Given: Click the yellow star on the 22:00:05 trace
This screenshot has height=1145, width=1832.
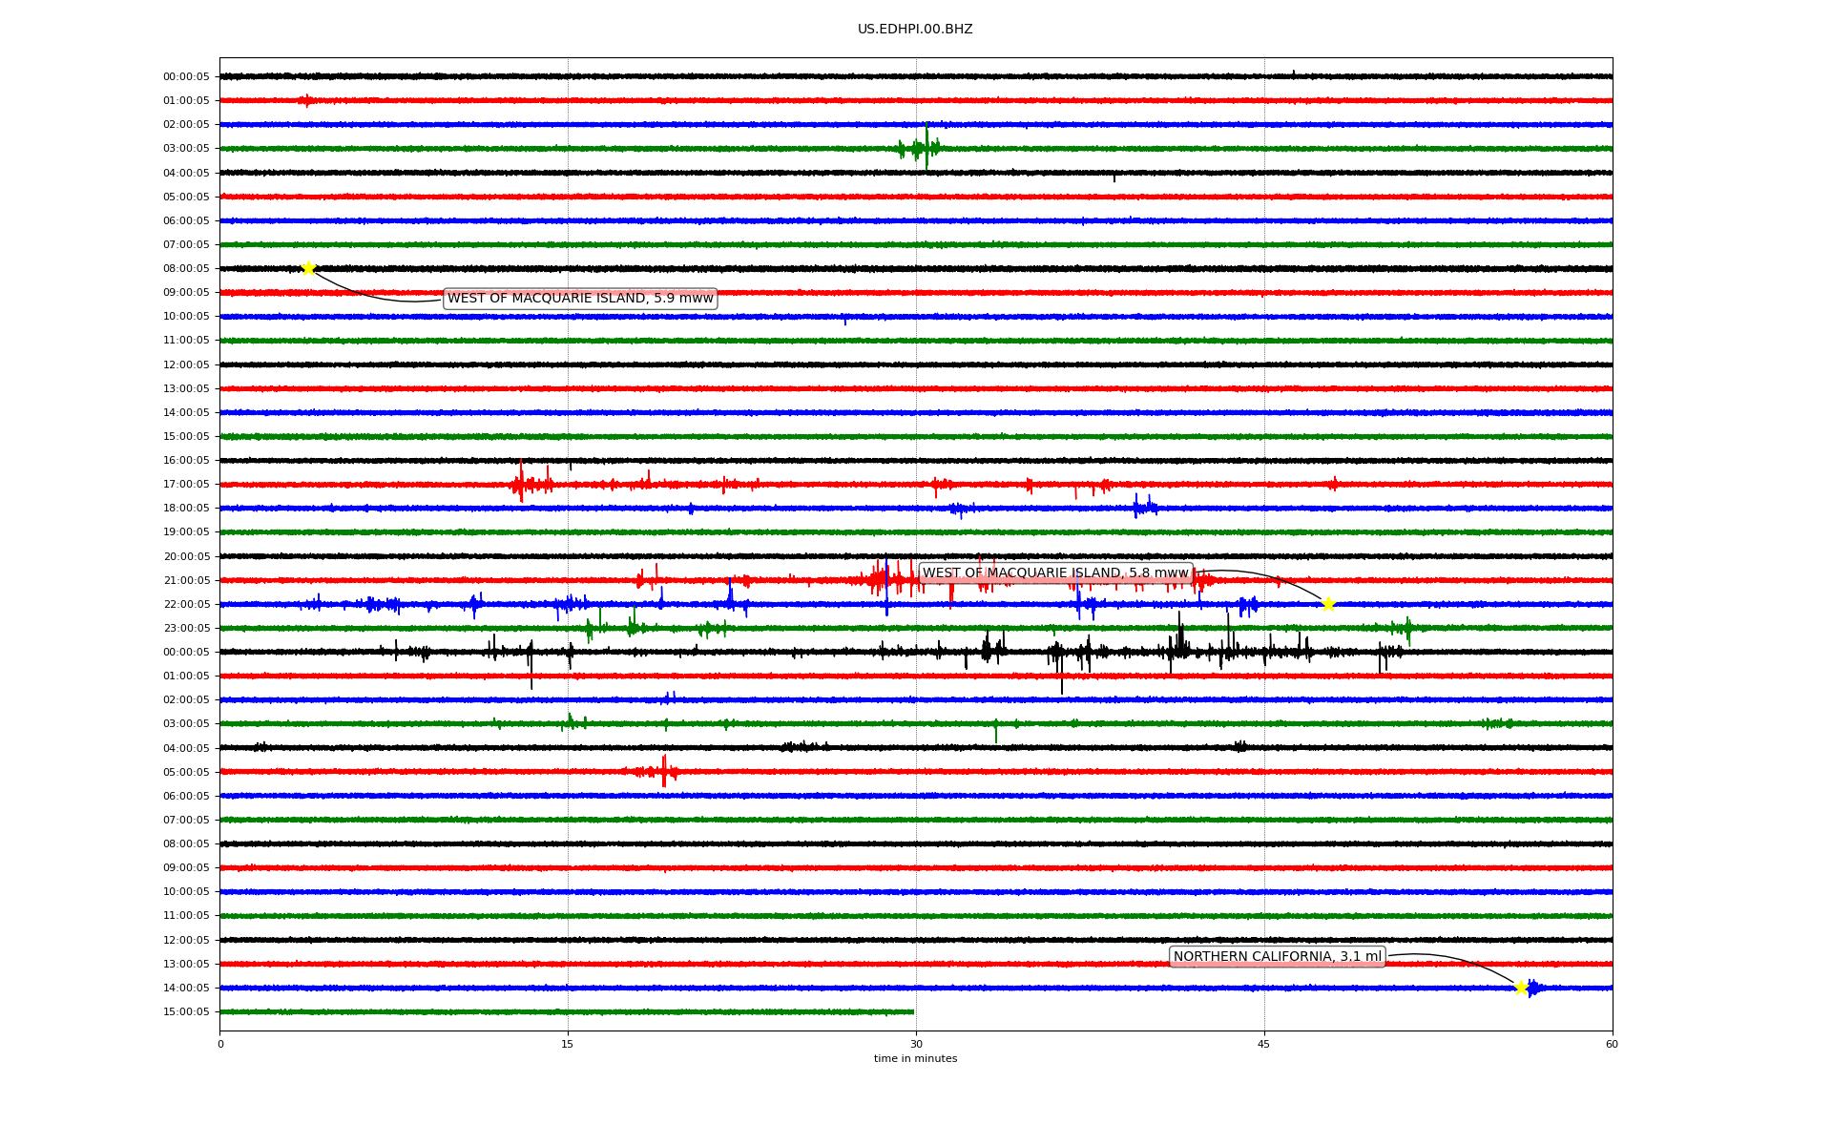Looking at the screenshot, I should coord(1327,604).
